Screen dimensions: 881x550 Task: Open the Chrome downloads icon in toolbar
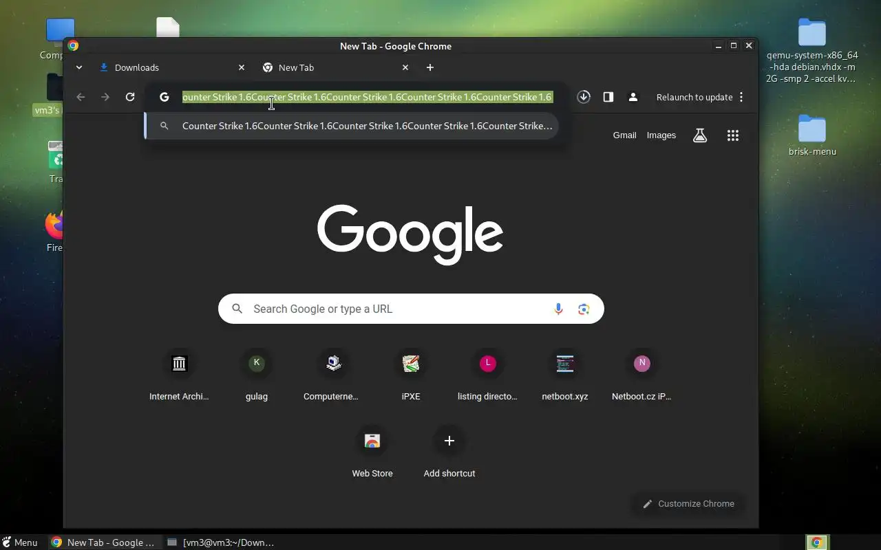click(x=584, y=97)
